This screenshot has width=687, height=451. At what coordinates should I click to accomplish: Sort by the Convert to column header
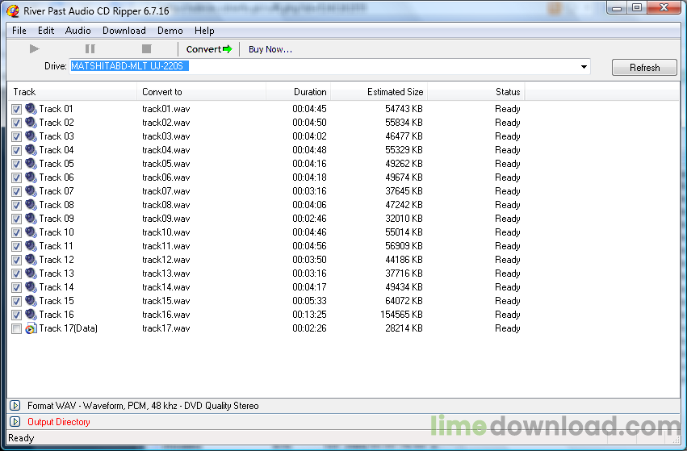tap(202, 92)
